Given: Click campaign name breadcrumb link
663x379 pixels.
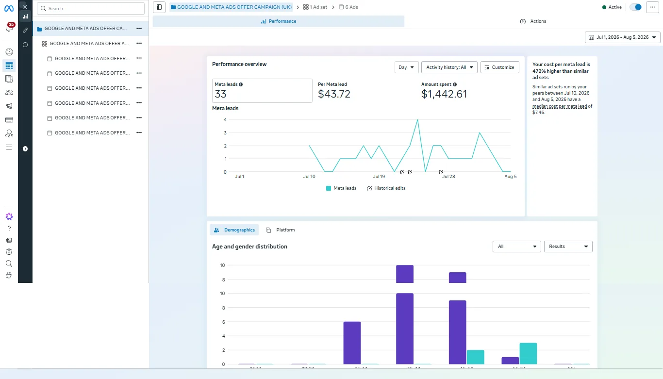Looking at the screenshot, I should 231,7.
